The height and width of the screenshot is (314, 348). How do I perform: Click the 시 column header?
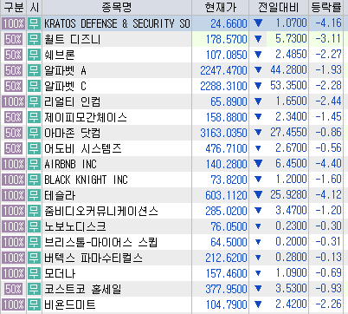[x=34, y=8]
